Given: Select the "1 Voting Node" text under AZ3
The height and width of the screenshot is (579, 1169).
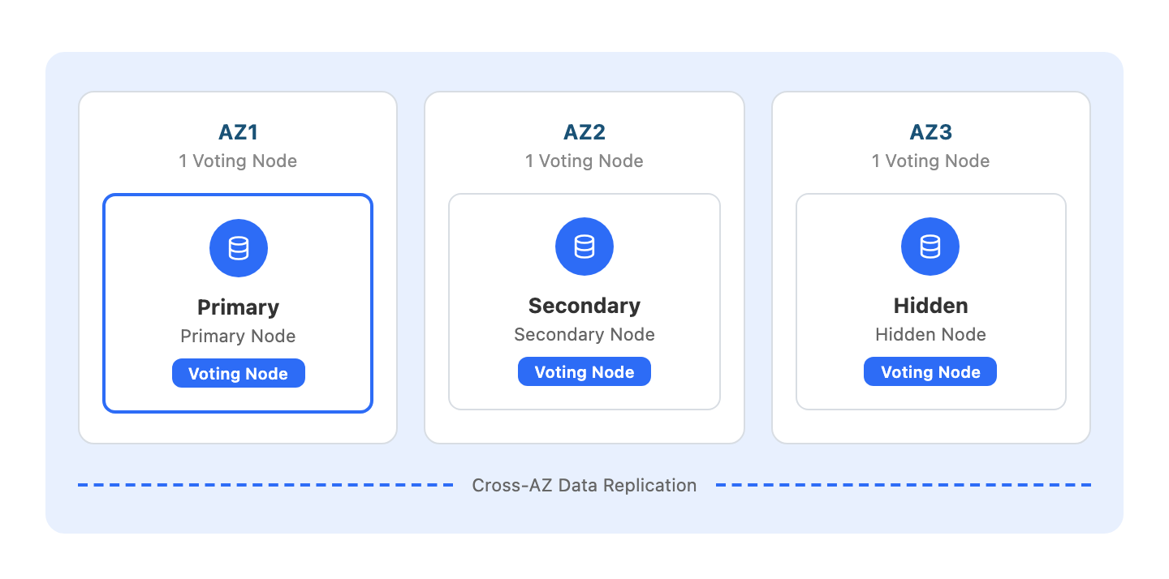Looking at the screenshot, I should [930, 161].
